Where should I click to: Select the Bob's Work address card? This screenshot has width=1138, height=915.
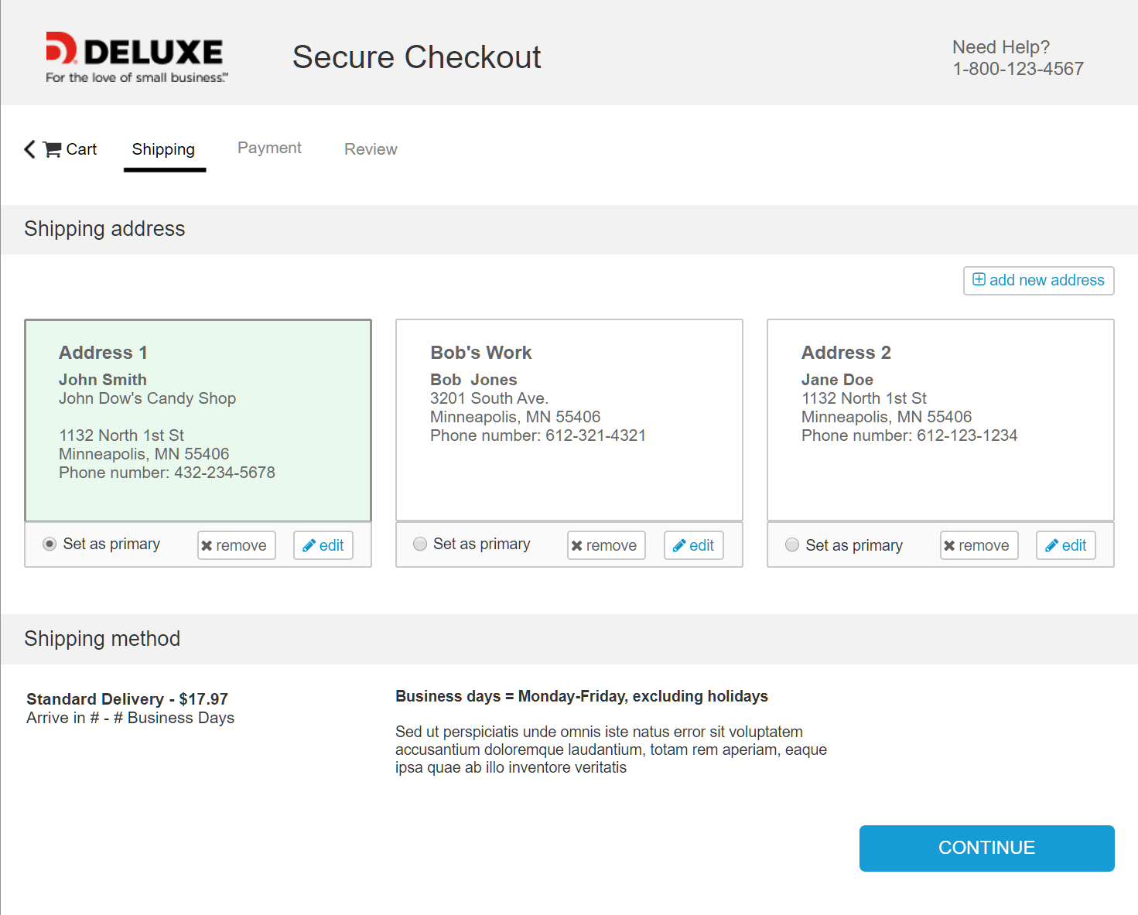click(x=569, y=420)
